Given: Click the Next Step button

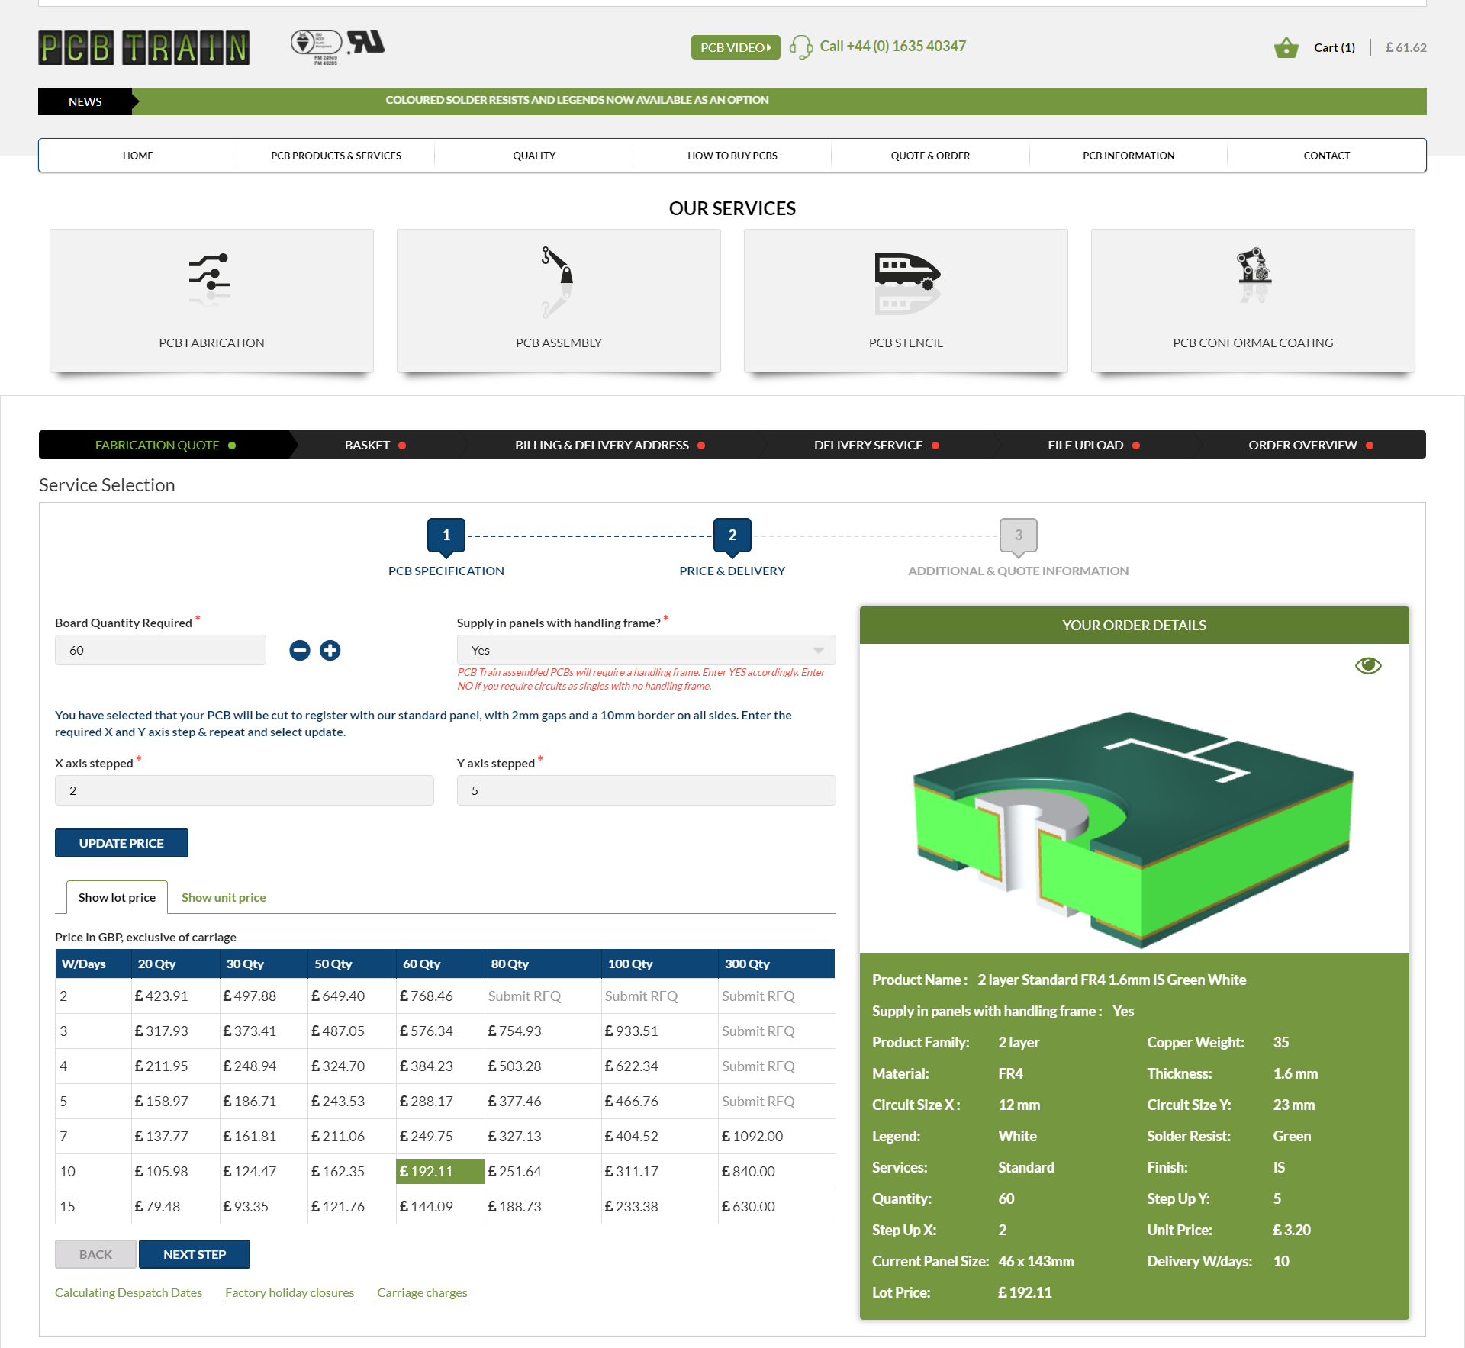Looking at the screenshot, I should coord(195,1254).
